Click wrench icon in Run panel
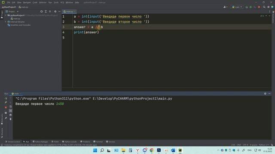Image resolution: width=275 pixels, height=154 pixels. 6,103
